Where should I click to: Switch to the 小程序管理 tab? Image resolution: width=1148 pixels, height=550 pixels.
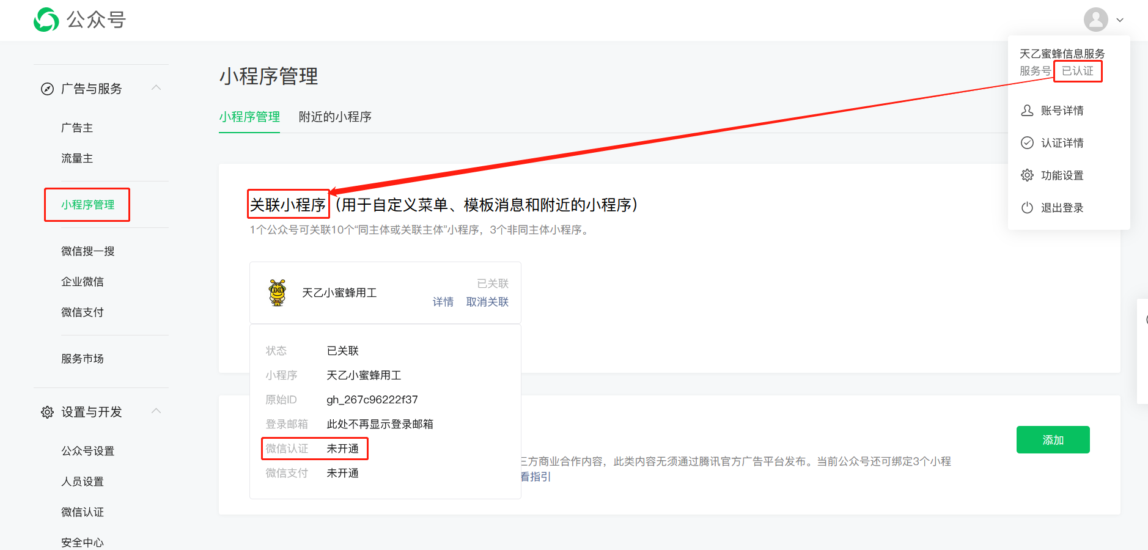(249, 117)
